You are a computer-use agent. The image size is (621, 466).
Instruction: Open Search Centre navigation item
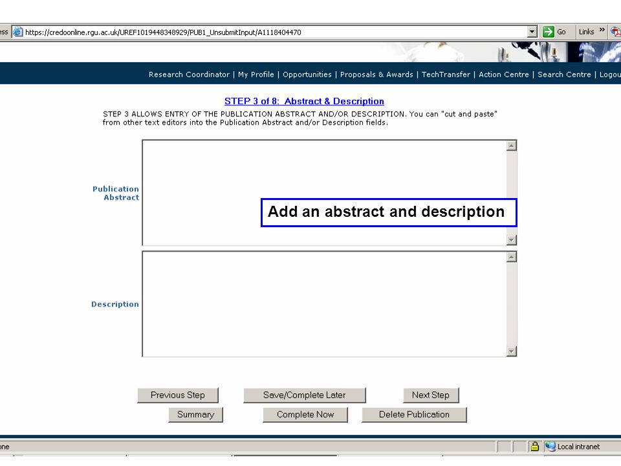564,74
